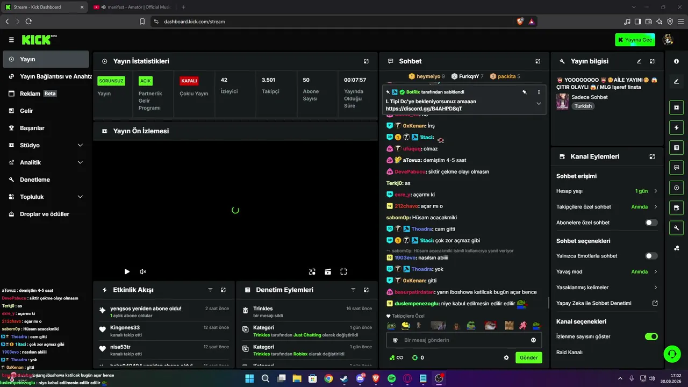Click the Raid Kanalı option
This screenshot has width=688, height=387.
569,352
